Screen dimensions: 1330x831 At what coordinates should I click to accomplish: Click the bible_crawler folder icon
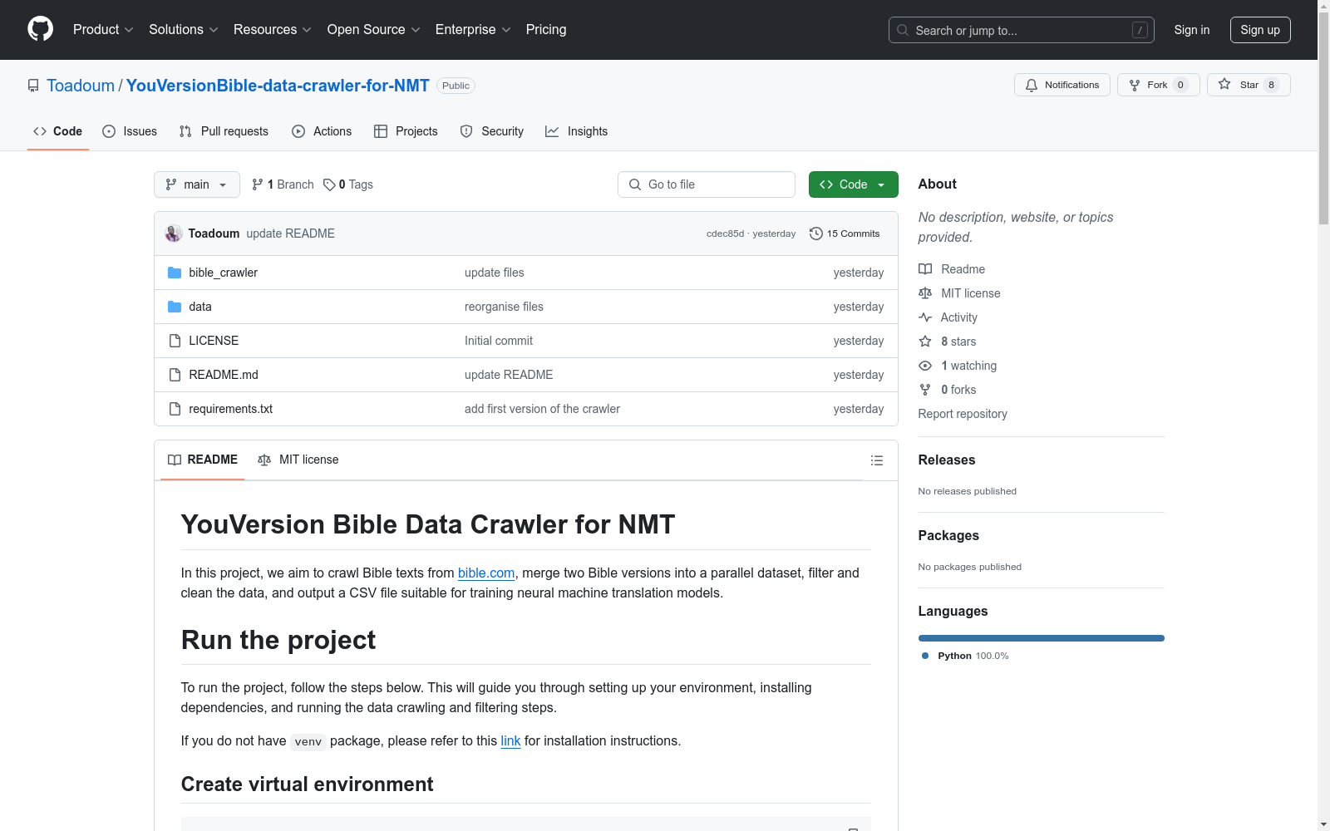click(x=175, y=273)
